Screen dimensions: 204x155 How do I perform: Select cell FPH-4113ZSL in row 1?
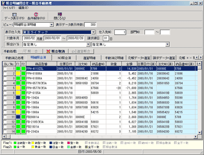point(42,69)
